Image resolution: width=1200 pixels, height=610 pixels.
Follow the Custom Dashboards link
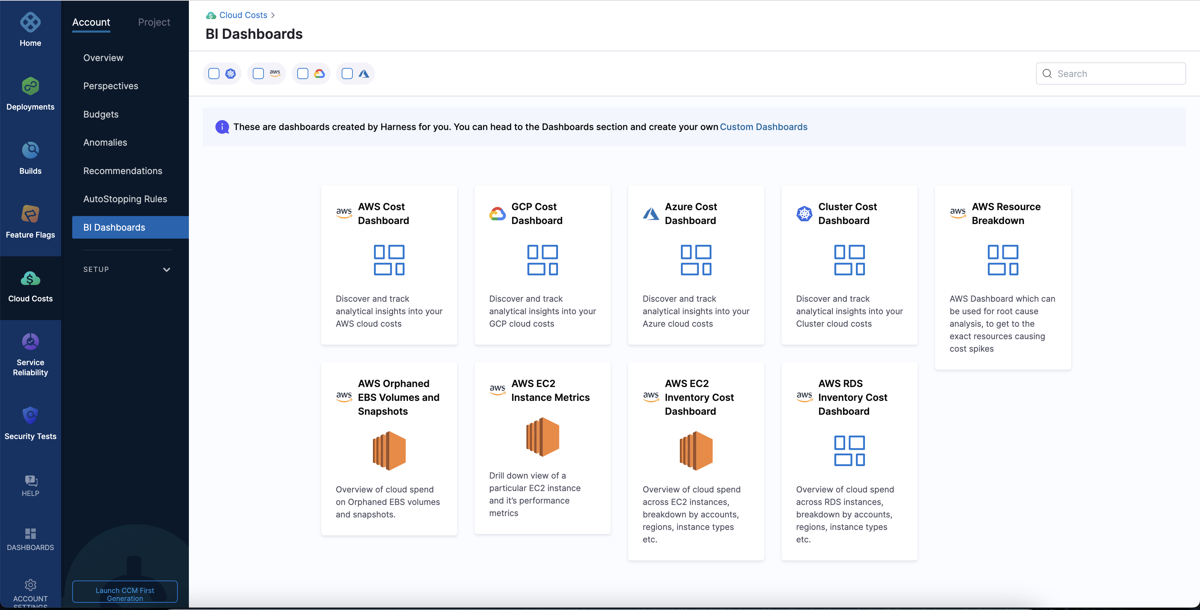pos(763,127)
